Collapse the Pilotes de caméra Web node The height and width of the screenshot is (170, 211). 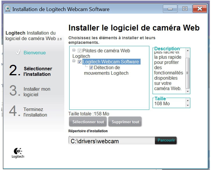[x=74, y=50]
